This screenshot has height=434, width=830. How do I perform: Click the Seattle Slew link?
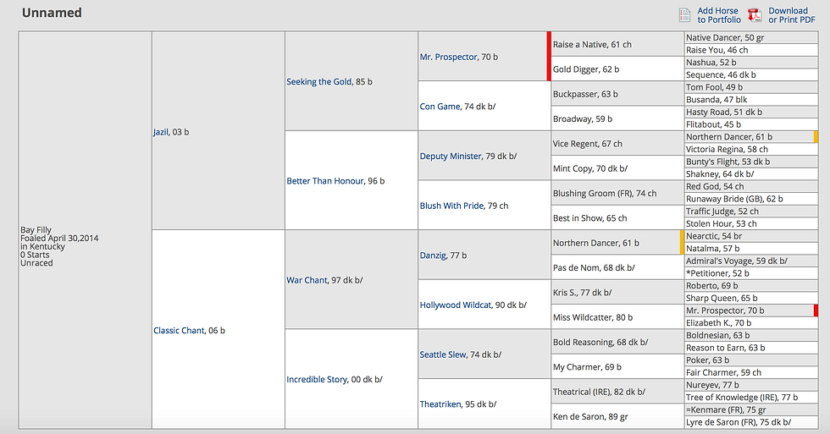point(443,354)
